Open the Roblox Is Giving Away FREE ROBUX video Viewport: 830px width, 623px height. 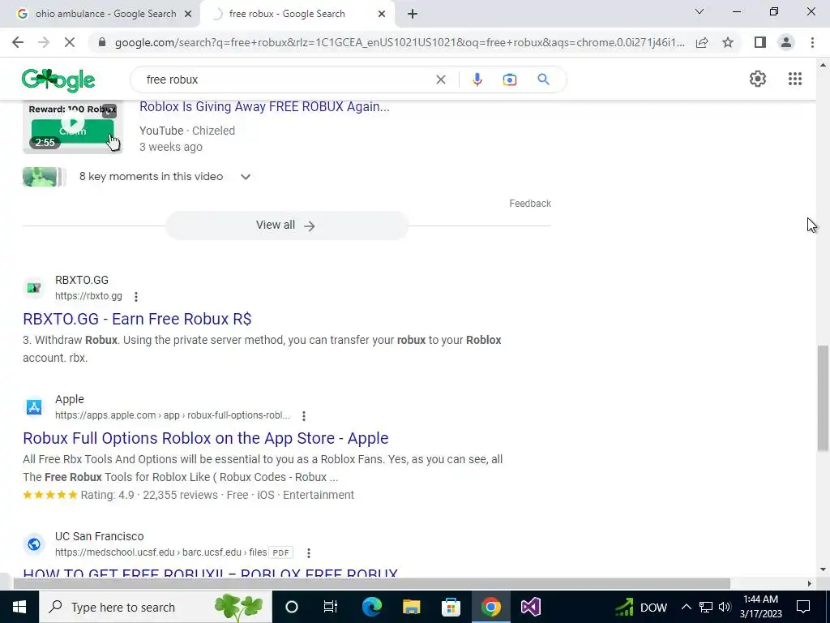coord(264,107)
